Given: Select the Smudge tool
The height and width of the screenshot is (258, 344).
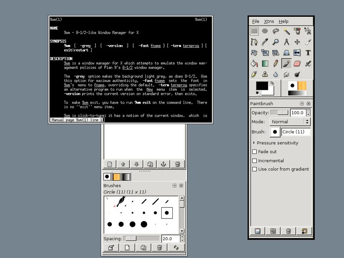Looking at the screenshot, I should click(287, 75).
